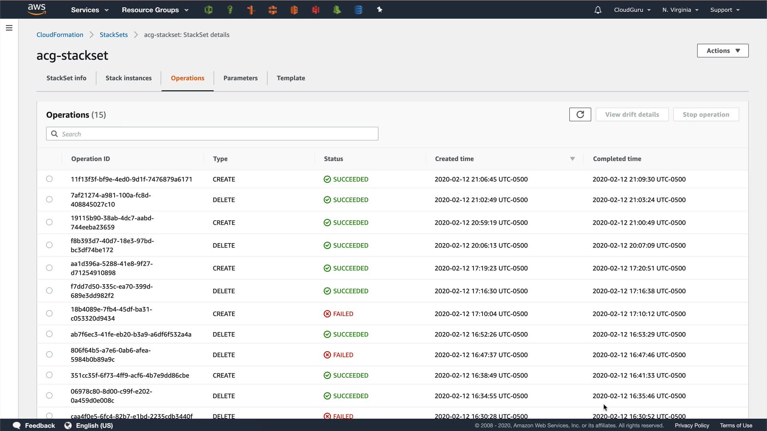Select the failed CREATE operation 18b4089e radio
This screenshot has width=767, height=431.
49,313
